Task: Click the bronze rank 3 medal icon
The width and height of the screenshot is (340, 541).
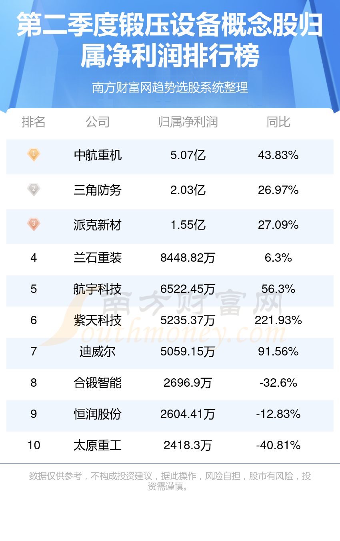Action: [34, 224]
